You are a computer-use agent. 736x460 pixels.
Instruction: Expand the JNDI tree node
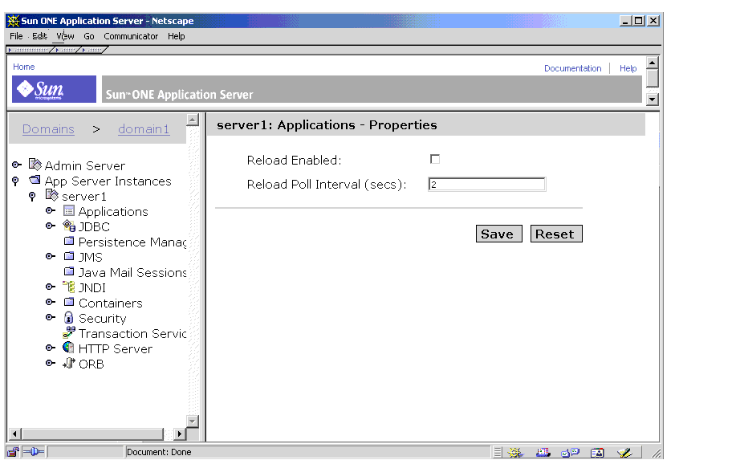[51, 287]
